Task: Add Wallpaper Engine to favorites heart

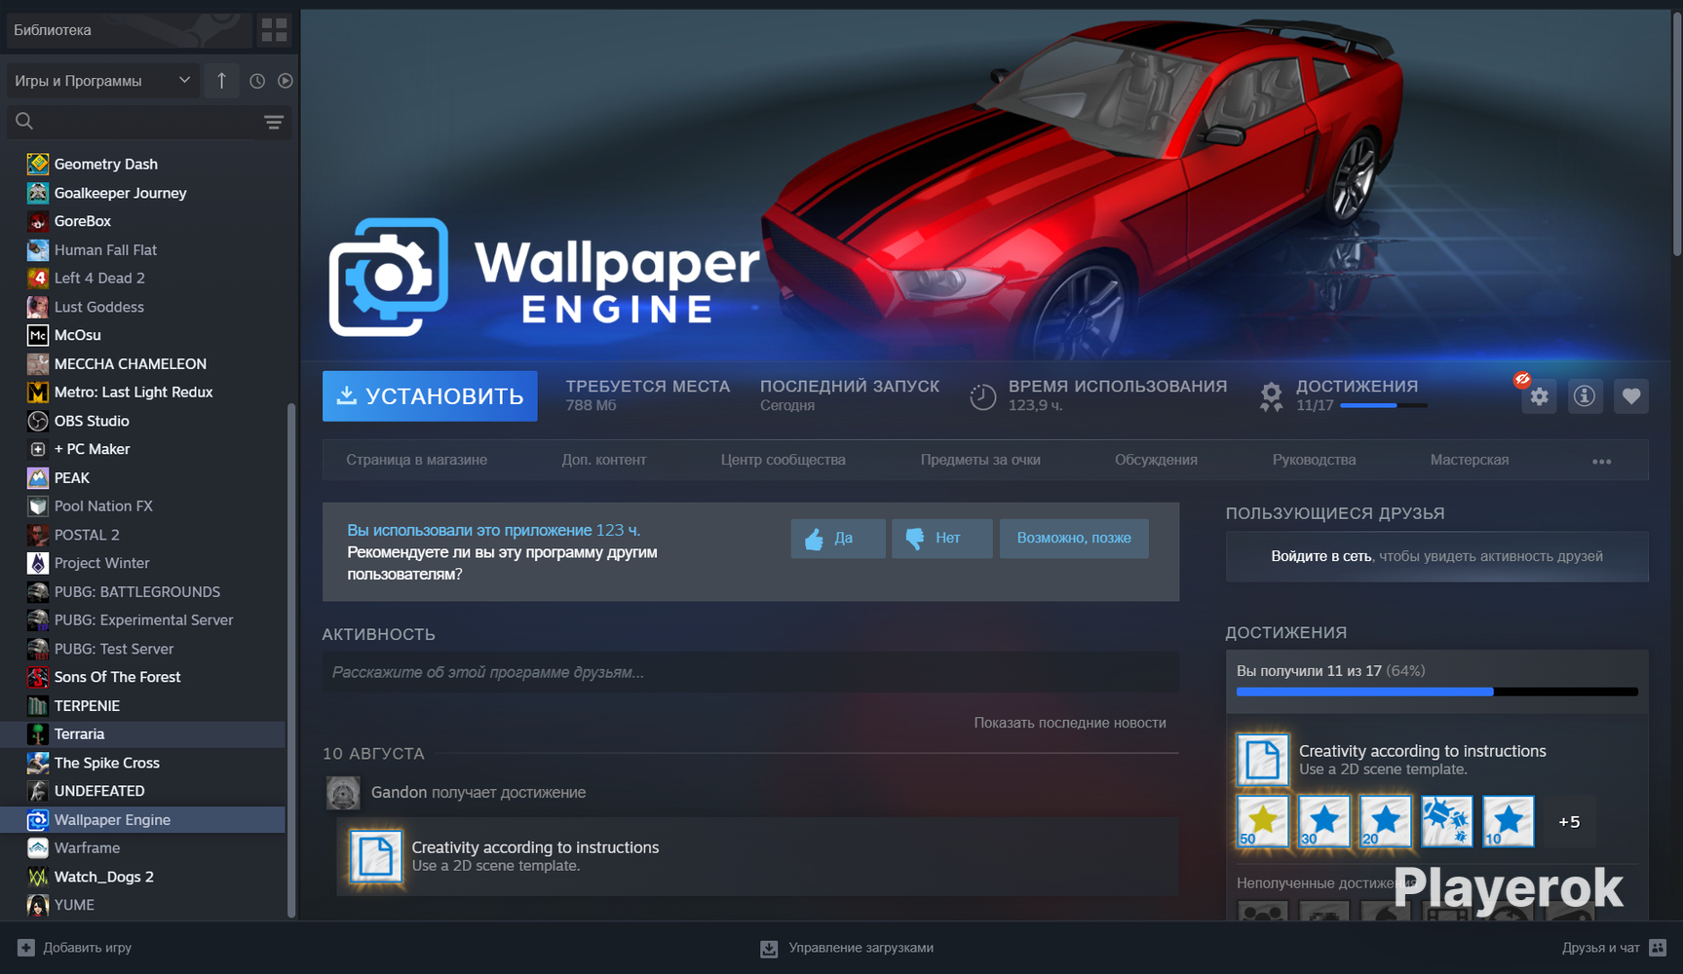Action: [x=1631, y=396]
